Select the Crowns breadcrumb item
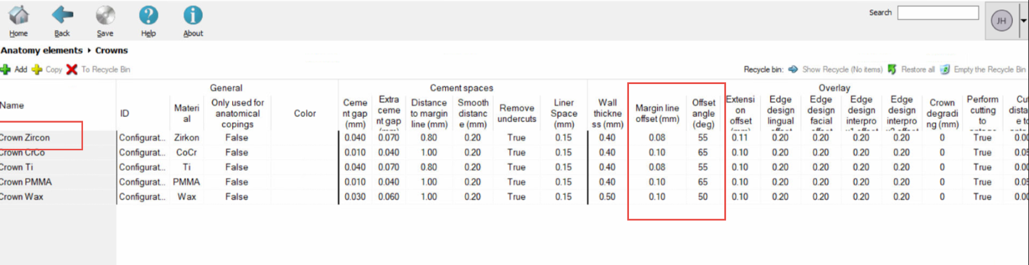The height and width of the screenshot is (265, 1029). coord(111,50)
